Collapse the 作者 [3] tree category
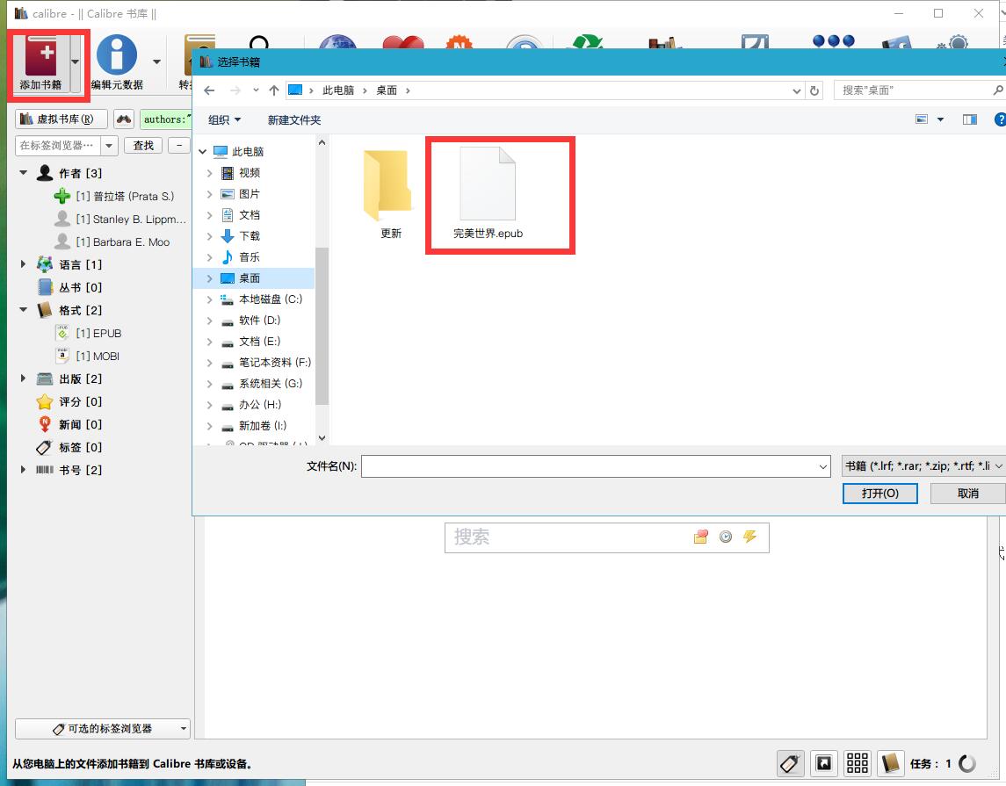 (24, 173)
